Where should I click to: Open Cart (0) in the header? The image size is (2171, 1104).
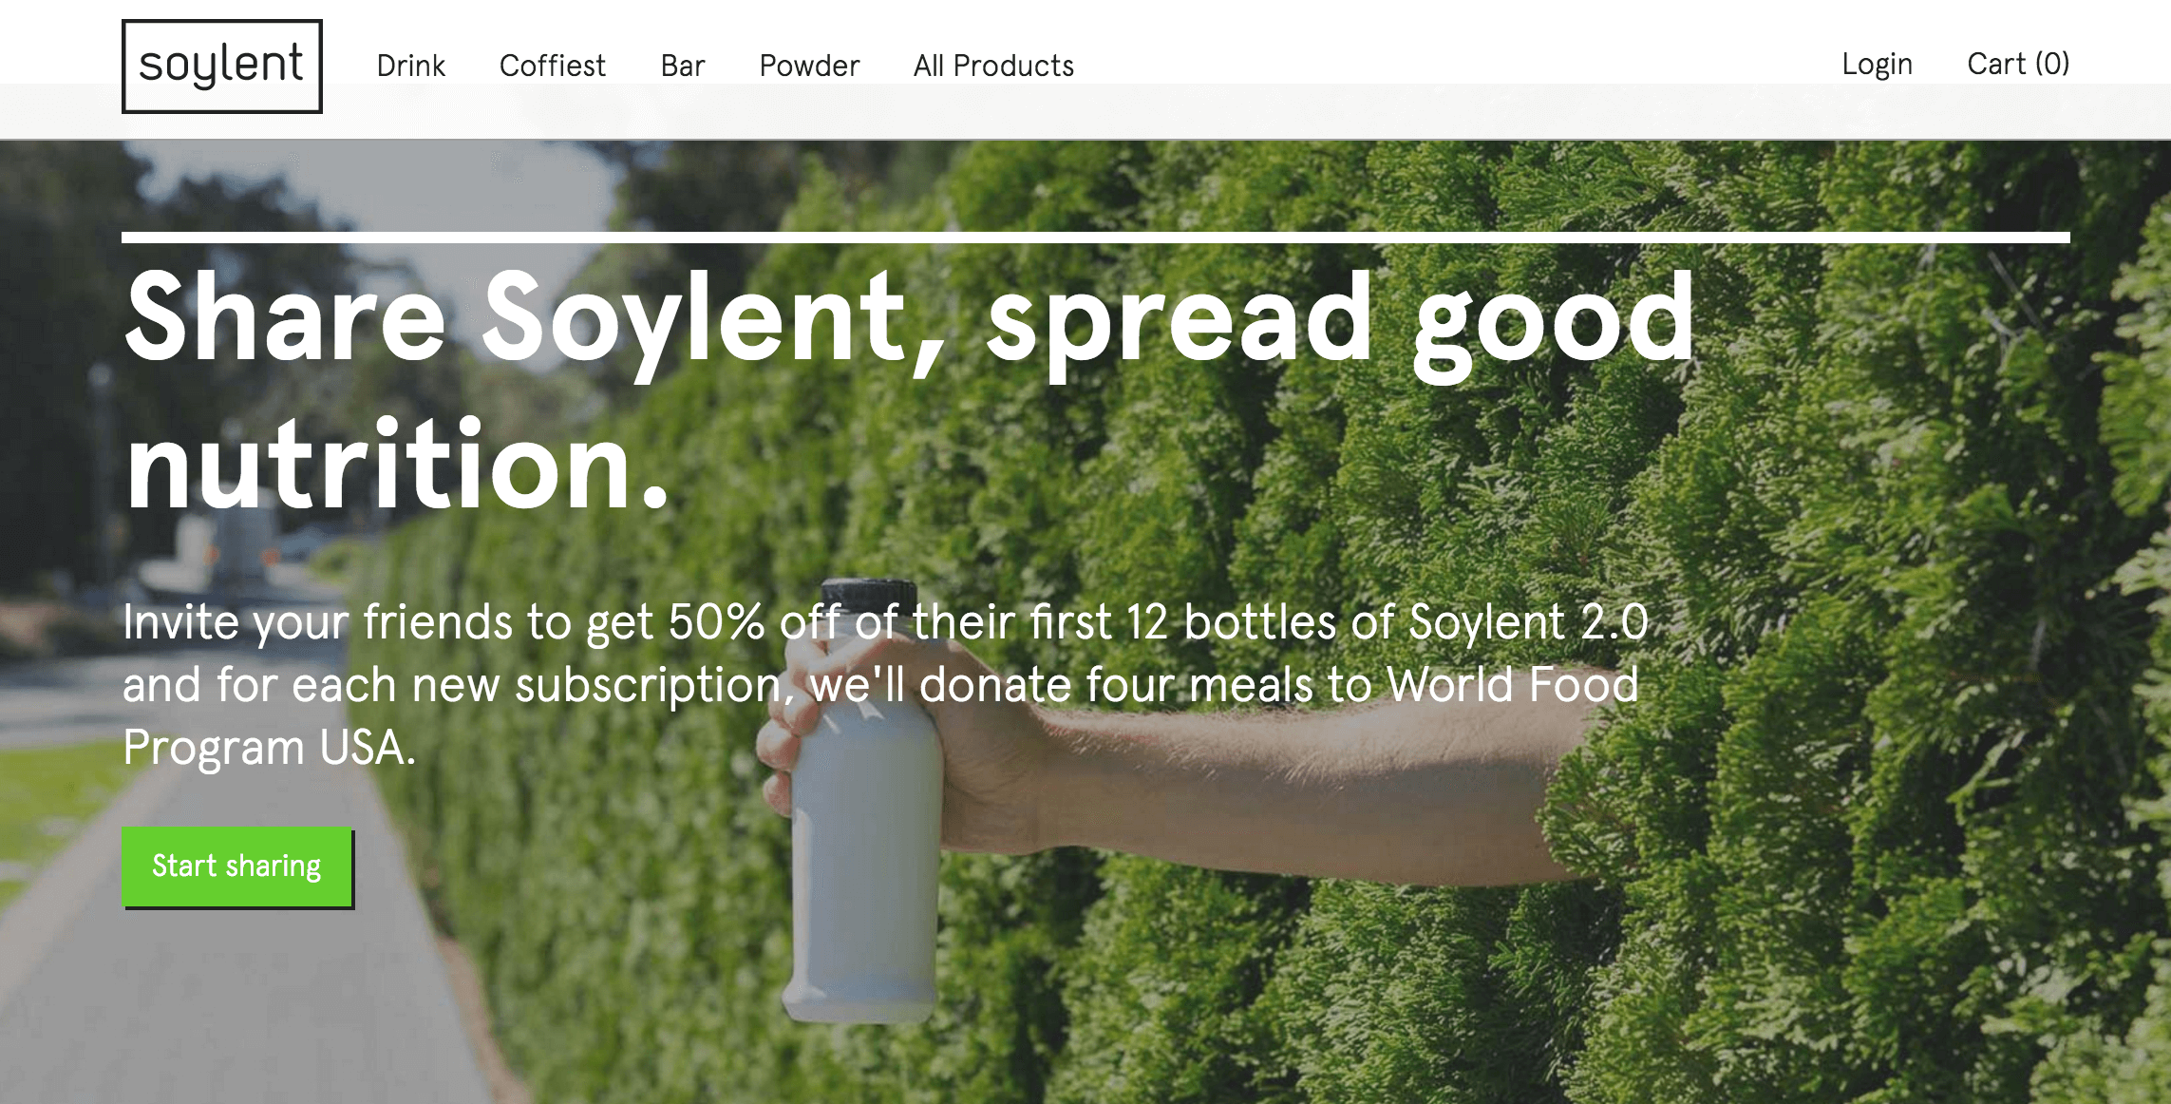click(x=2018, y=64)
